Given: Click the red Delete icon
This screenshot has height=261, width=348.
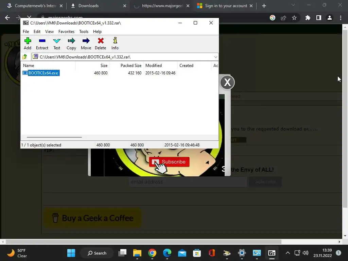Looking at the screenshot, I should point(100,43).
